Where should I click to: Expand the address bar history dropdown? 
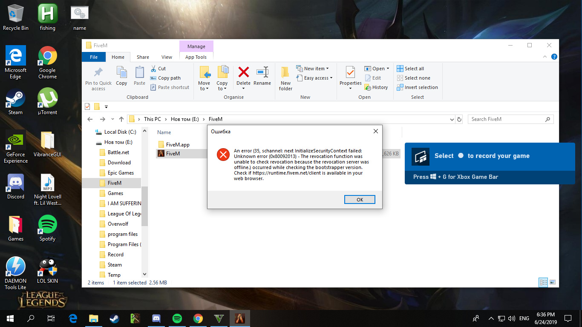452,120
